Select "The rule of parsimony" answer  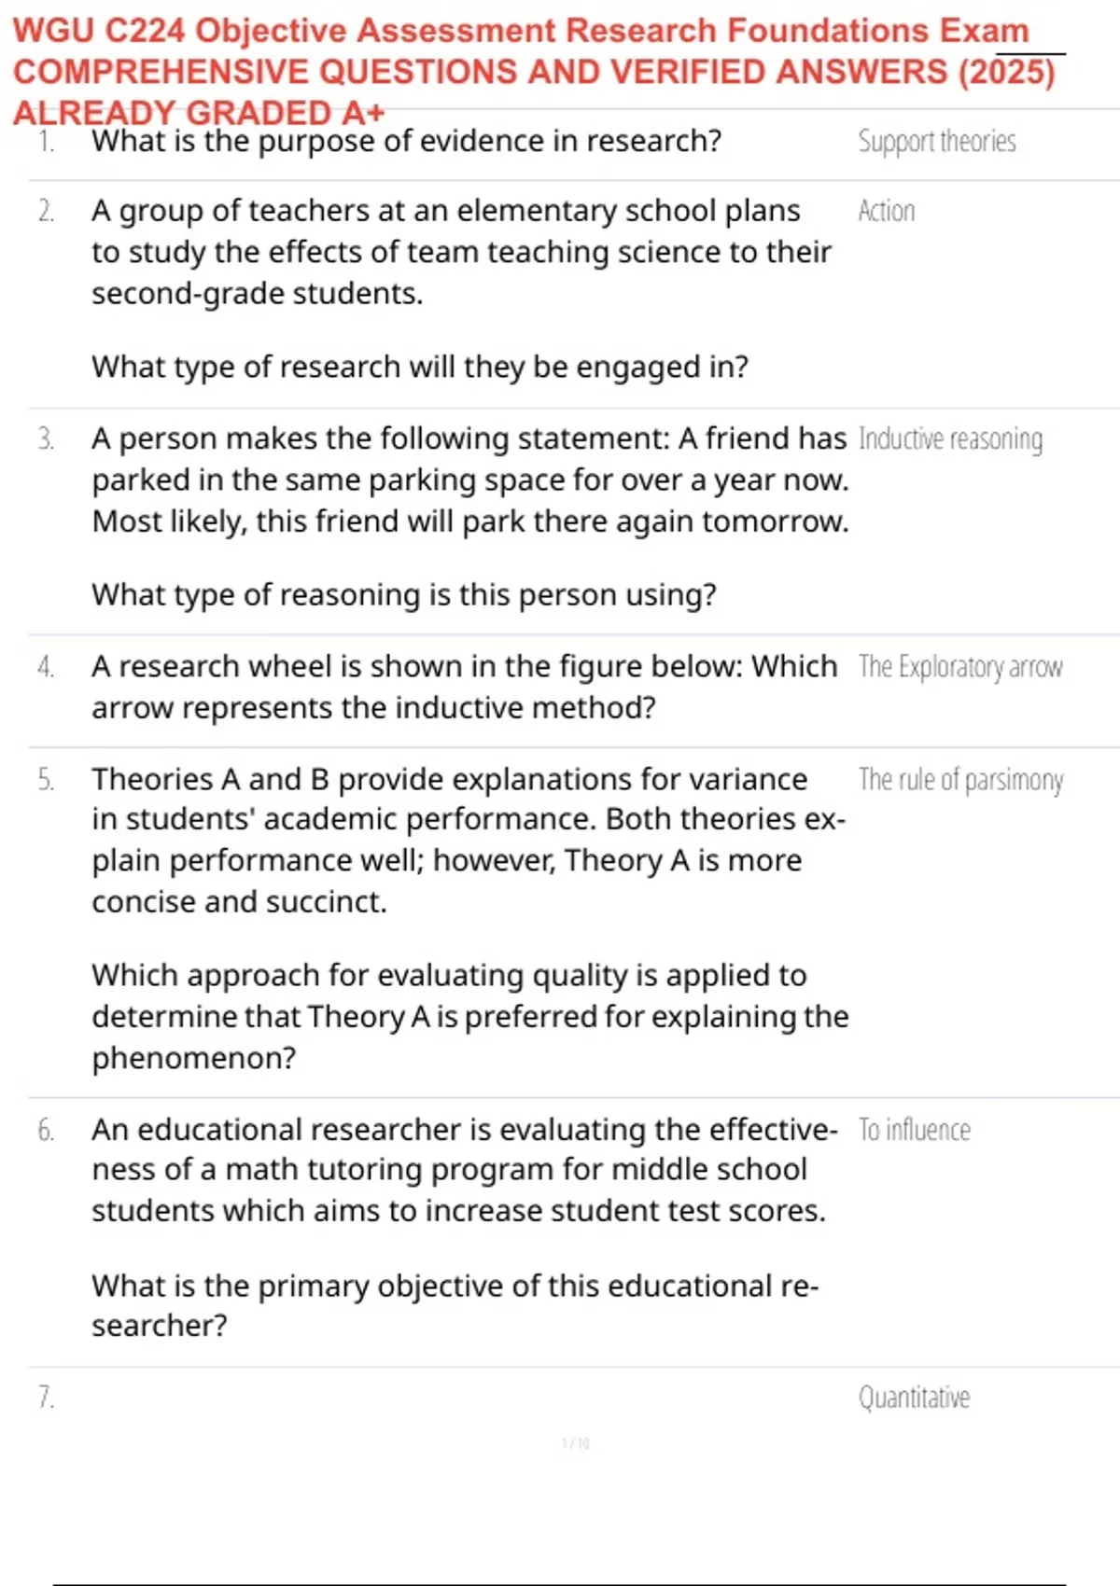(x=960, y=780)
